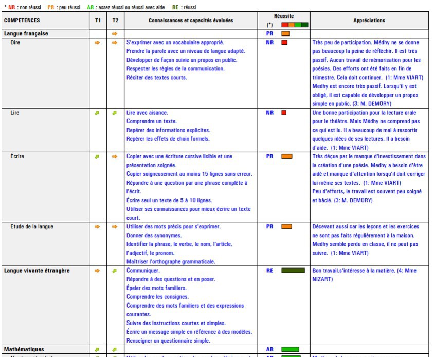
Task: Click the Connaissances et capacités évaluées header
Action: [191, 20]
